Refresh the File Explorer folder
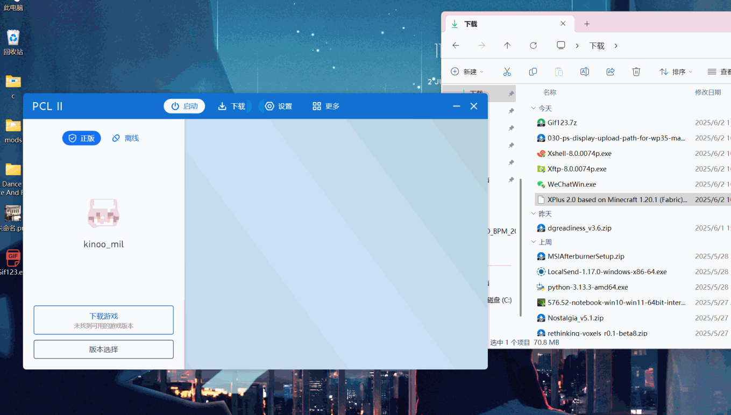The width and height of the screenshot is (731, 415). (x=533, y=46)
